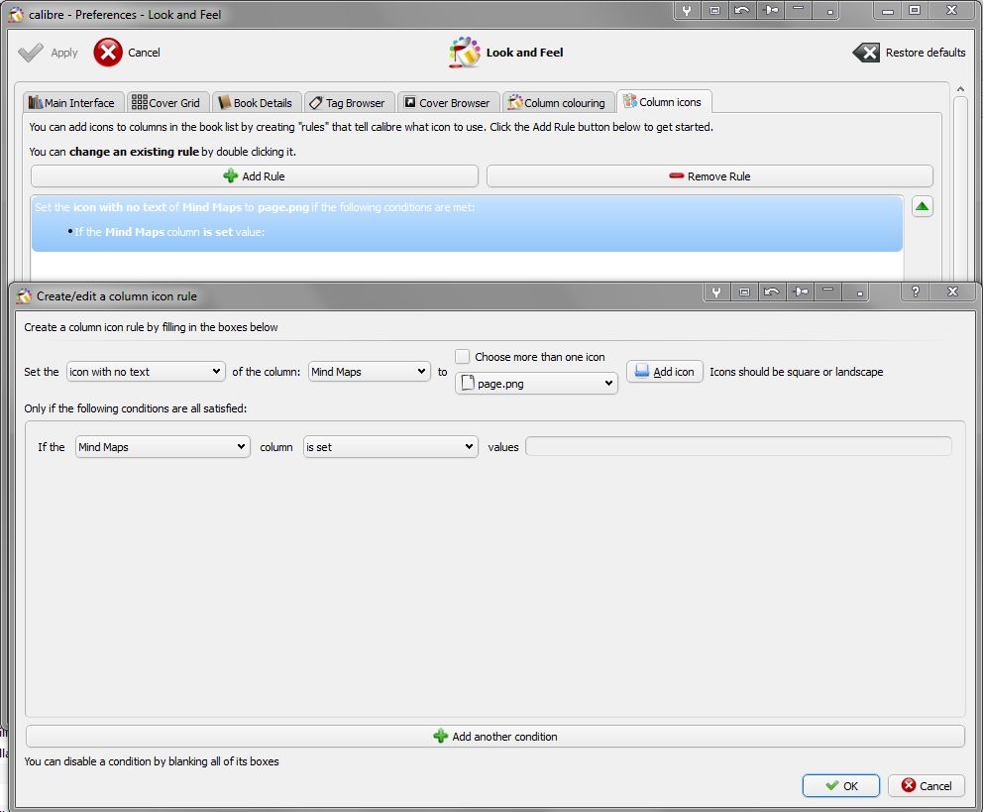Viewport: 983px width, 812px height.
Task: Move rule up with green arrow
Action: (922, 206)
